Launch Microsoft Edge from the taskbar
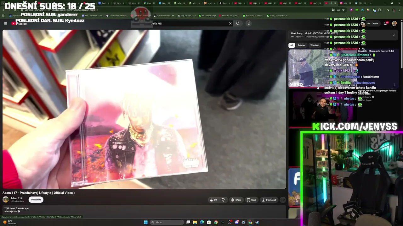 [202, 222]
